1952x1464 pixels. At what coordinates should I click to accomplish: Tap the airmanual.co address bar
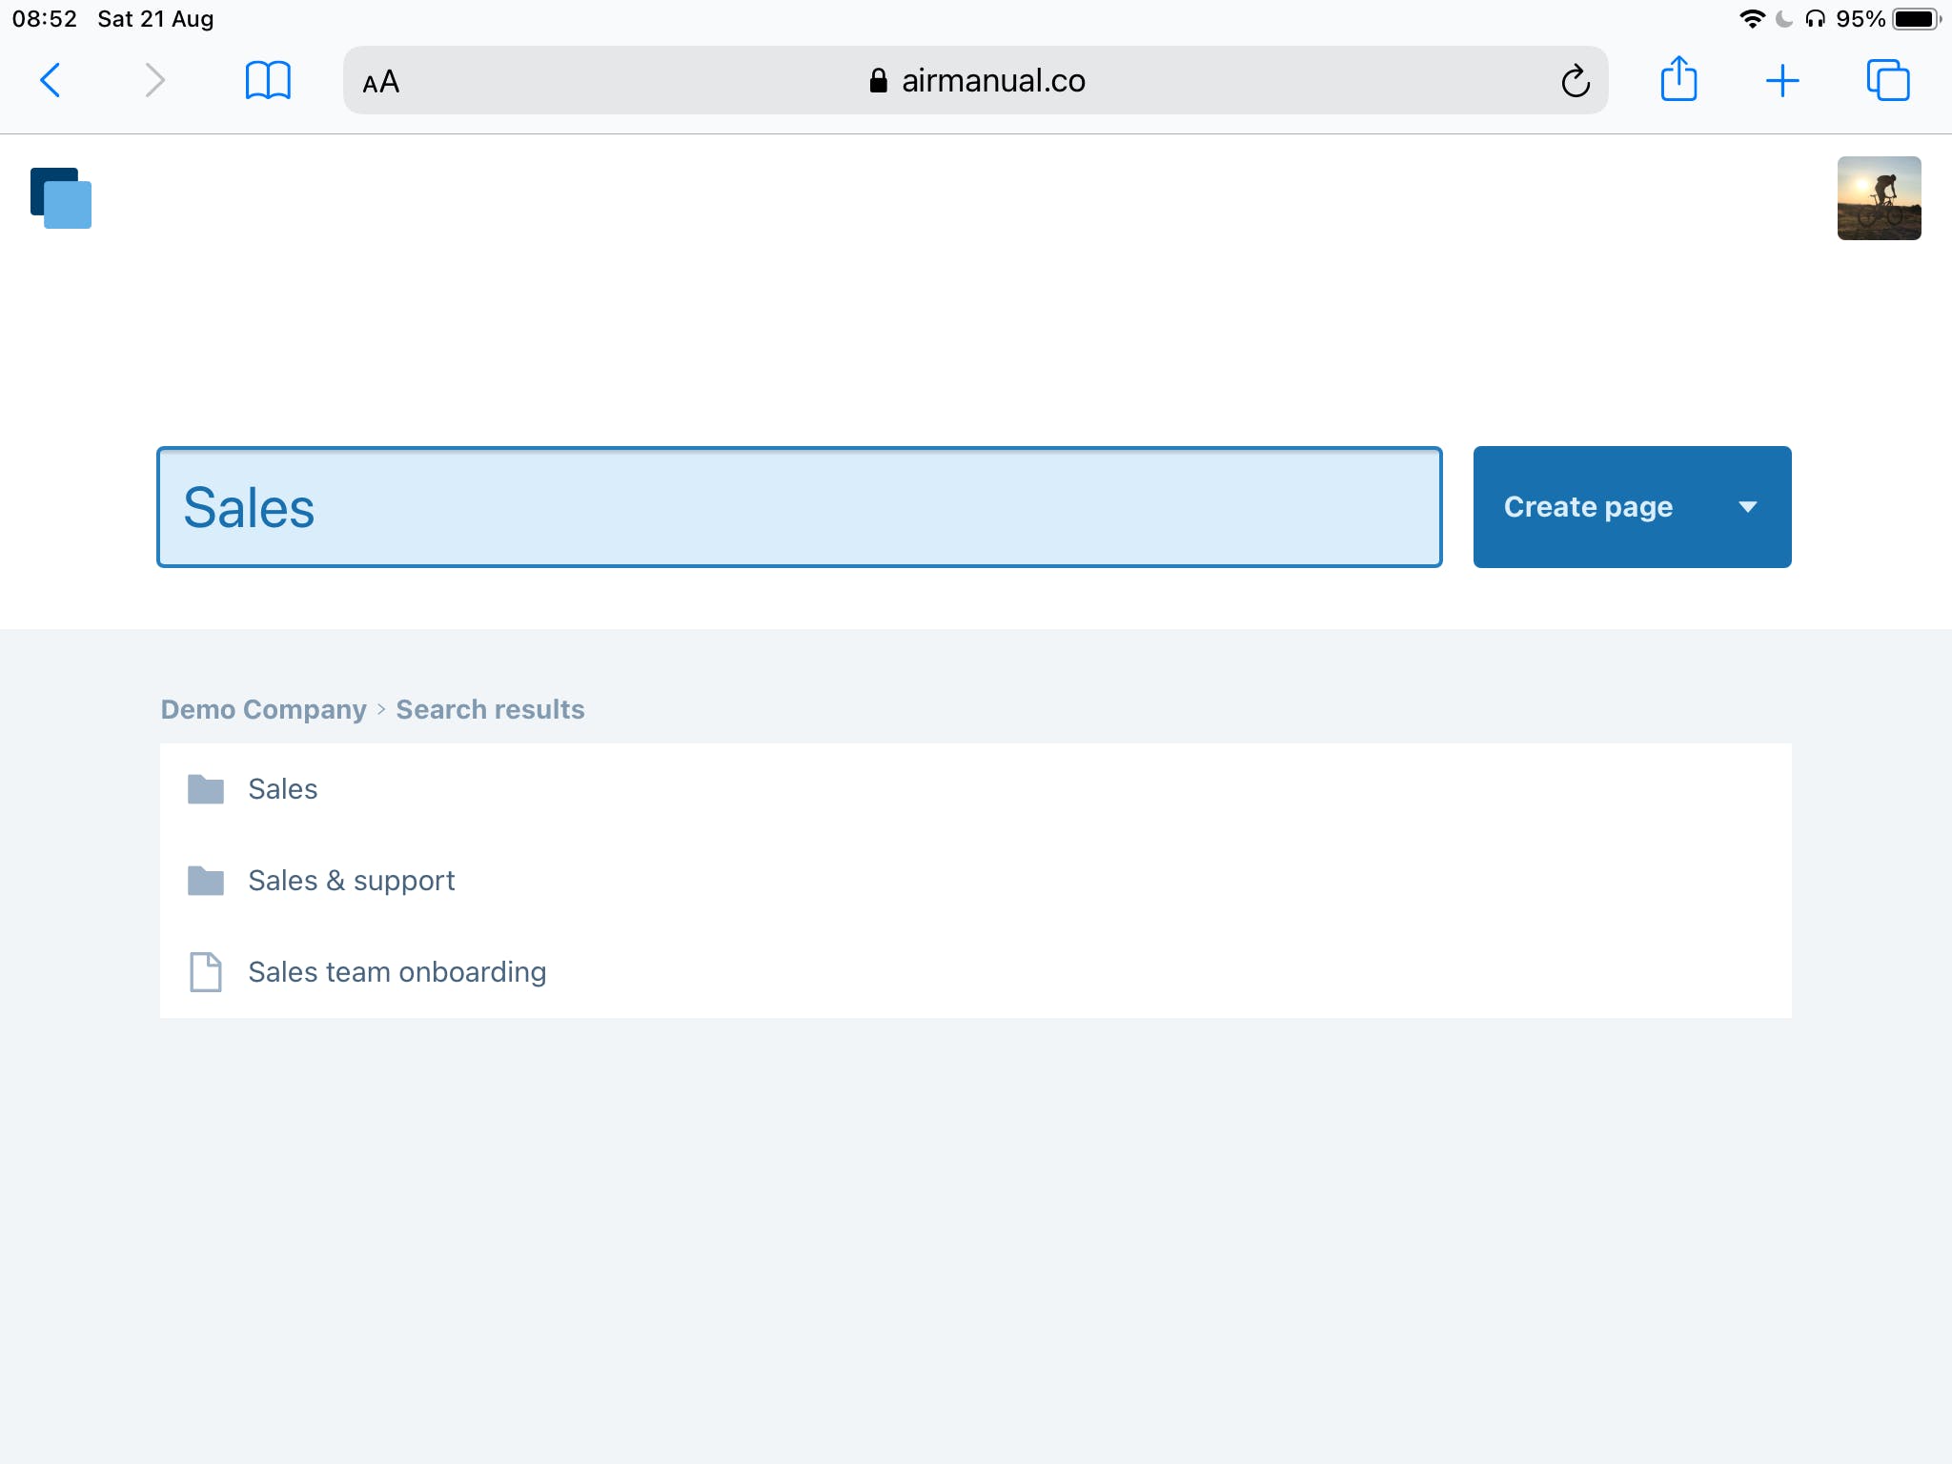pos(977,81)
